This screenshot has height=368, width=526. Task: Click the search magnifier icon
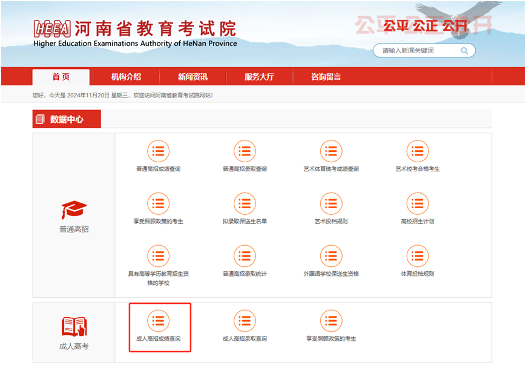coord(465,51)
